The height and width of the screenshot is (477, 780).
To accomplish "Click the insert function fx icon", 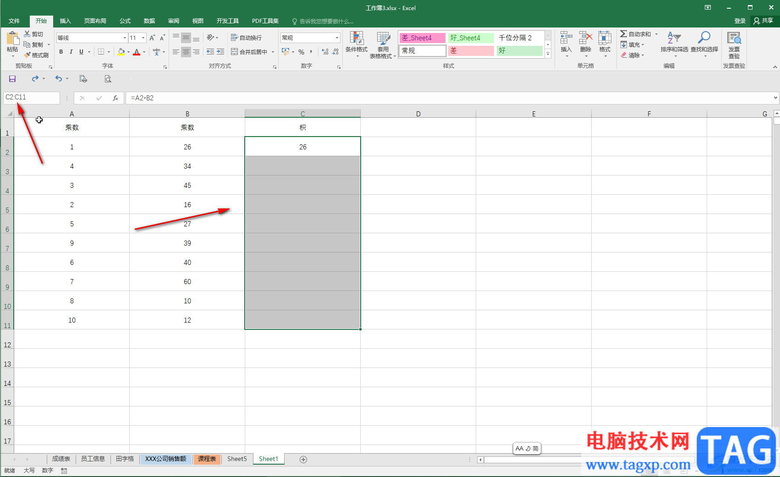I will click(x=115, y=98).
